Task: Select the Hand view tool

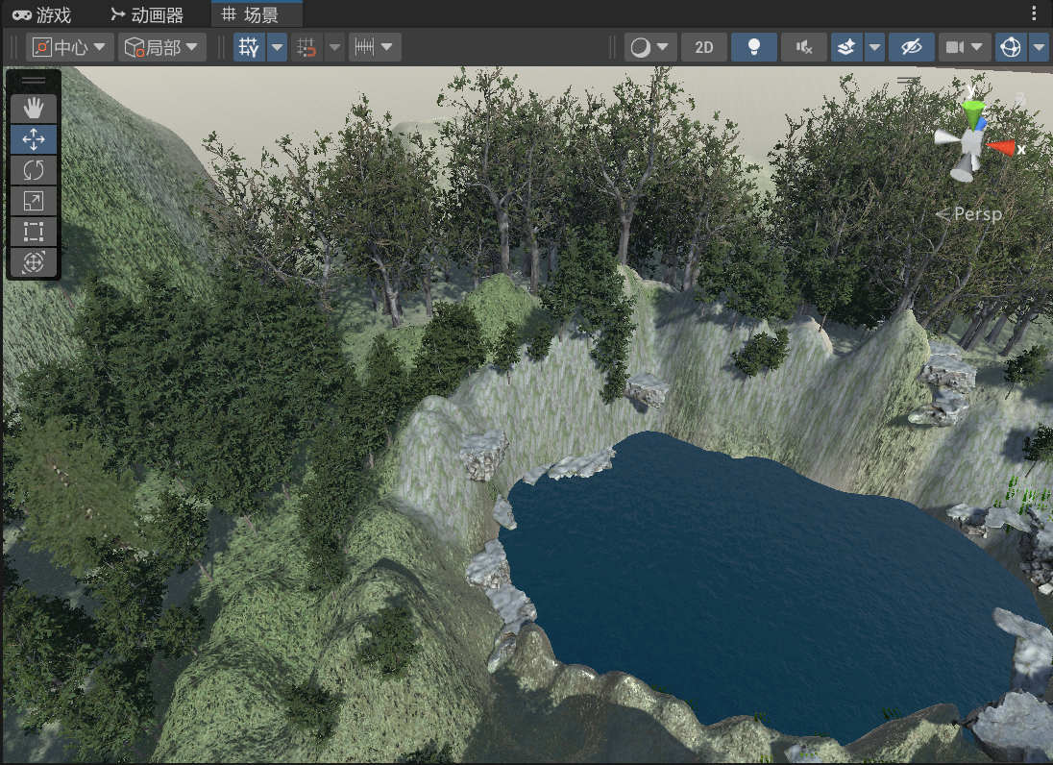Action: tap(34, 108)
